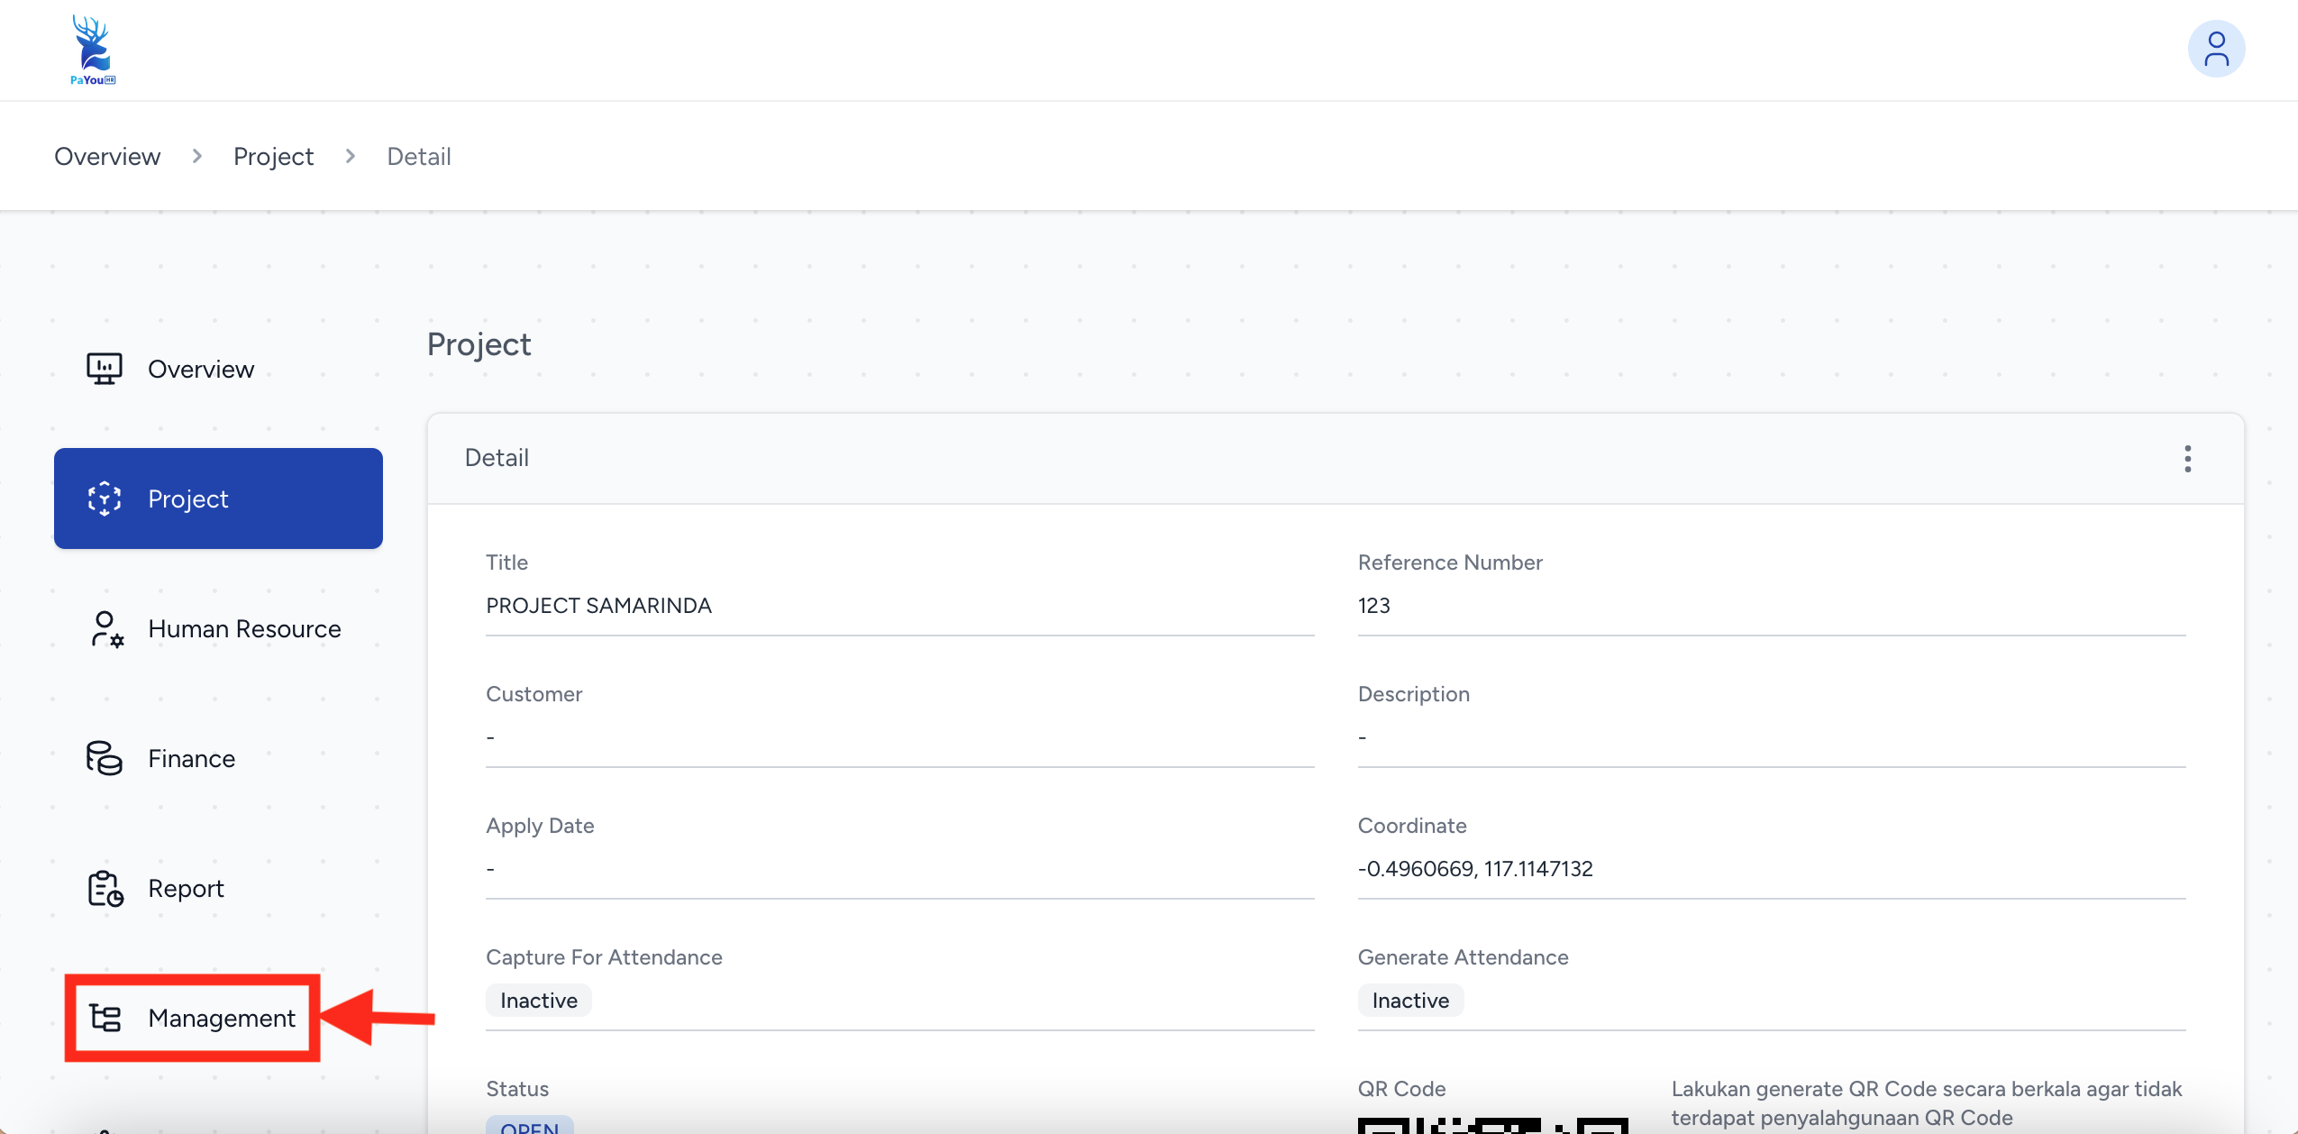This screenshot has width=2298, height=1134.
Task: Click the Coordinate value field
Action: click(x=1475, y=869)
